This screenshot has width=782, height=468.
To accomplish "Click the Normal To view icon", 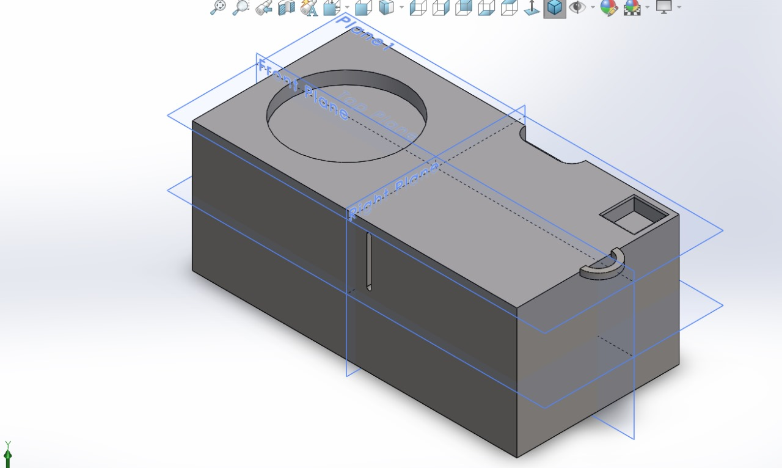I will [532, 8].
